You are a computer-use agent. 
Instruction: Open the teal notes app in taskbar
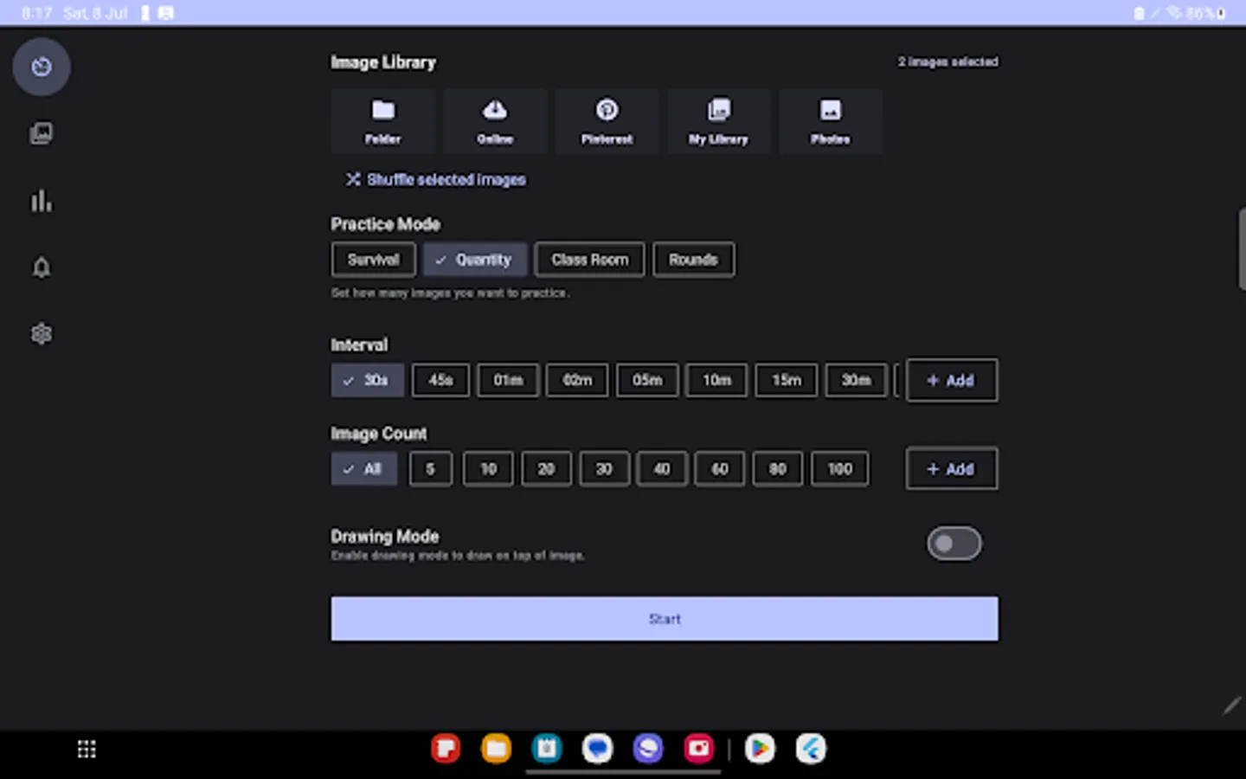click(x=547, y=749)
